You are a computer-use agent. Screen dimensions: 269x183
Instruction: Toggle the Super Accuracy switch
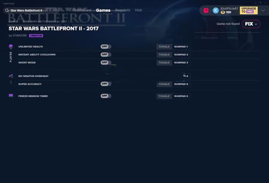(x=106, y=84)
